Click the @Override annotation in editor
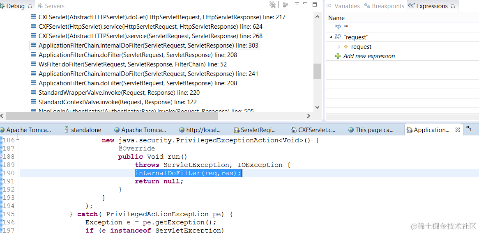The height and width of the screenshot is (233, 479). [136, 148]
